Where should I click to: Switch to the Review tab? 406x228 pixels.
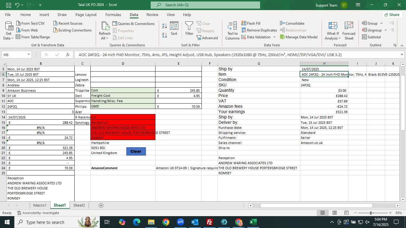(x=152, y=15)
